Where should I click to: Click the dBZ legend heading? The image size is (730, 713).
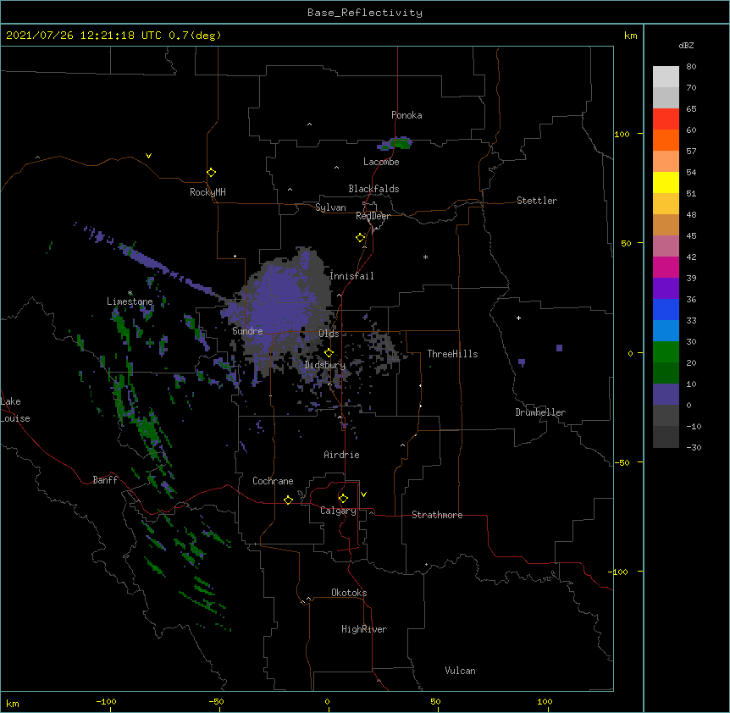click(x=686, y=45)
